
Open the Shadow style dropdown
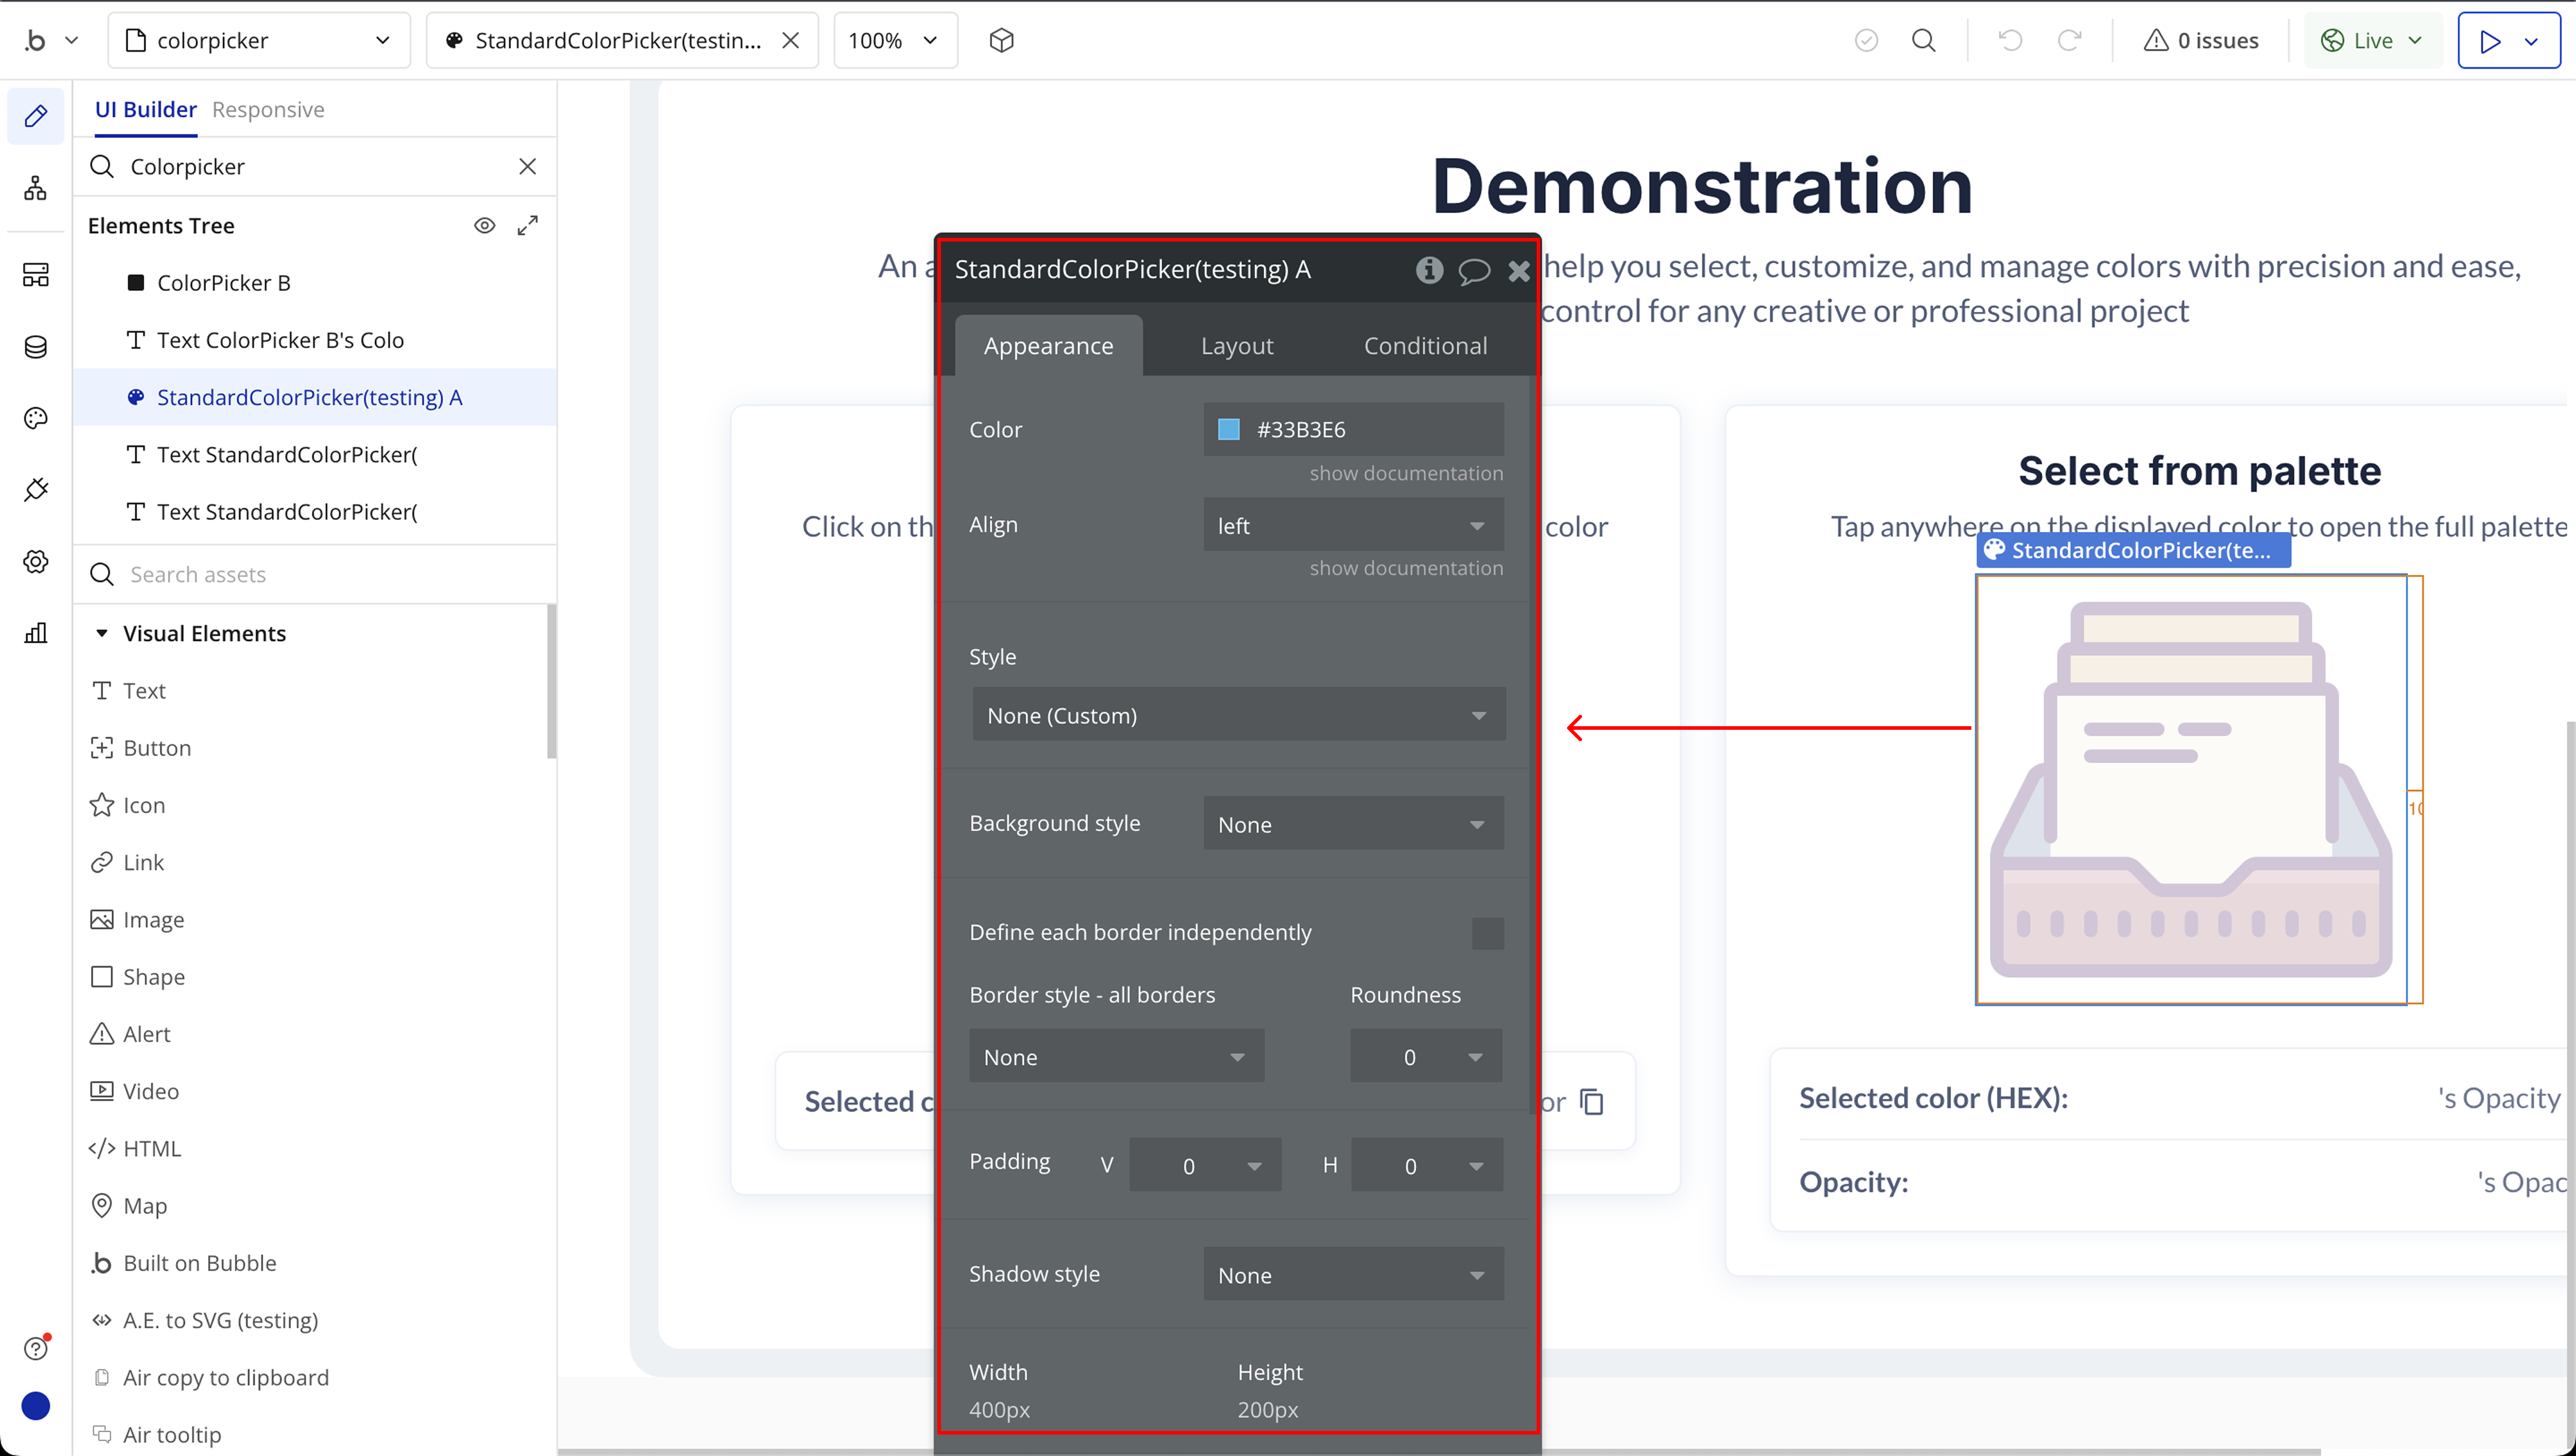click(1352, 1275)
